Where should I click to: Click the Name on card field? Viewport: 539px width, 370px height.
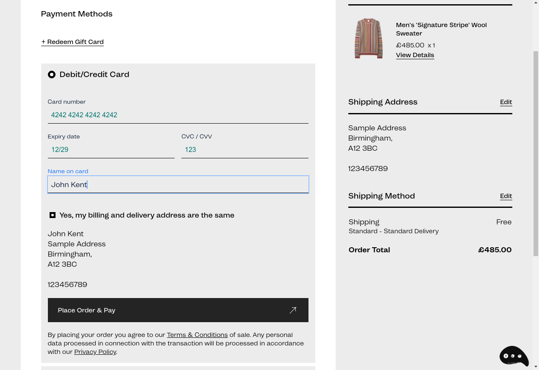tap(178, 185)
